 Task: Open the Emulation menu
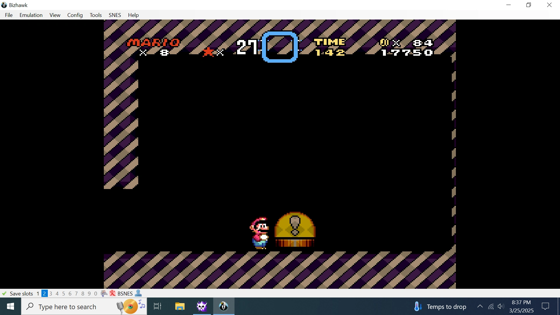[x=31, y=15]
